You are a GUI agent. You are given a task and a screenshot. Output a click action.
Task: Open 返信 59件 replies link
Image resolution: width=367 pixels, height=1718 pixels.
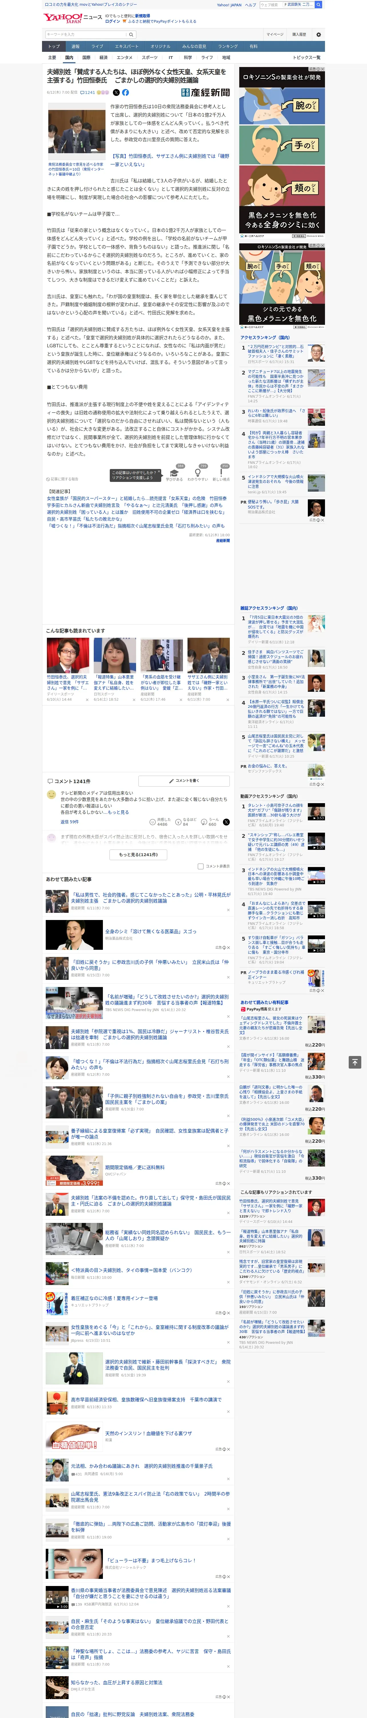click(x=69, y=822)
